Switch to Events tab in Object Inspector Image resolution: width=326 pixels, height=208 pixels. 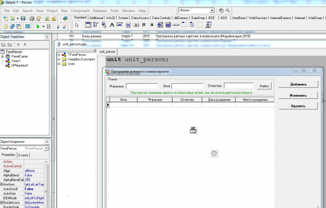(x=23, y=155)
